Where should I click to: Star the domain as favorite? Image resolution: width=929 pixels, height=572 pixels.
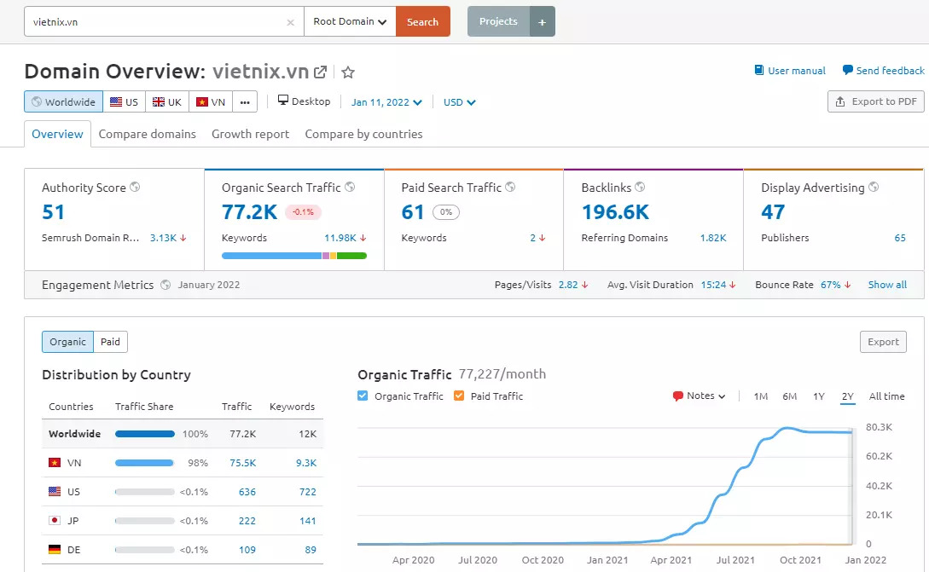click(348, 72)
